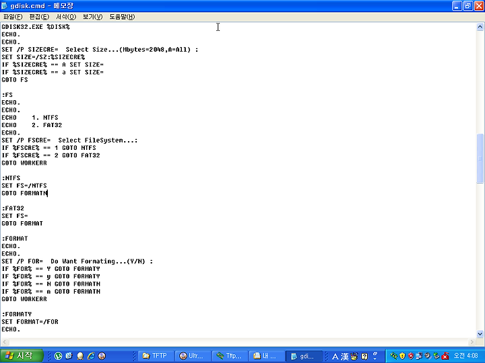Click the red X tray icon
The image size is (485, 363).
(x=445, y=356)
